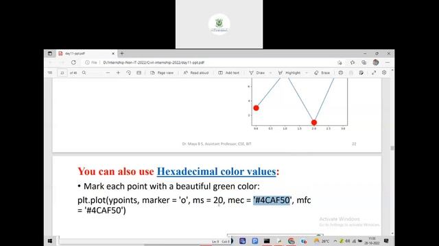Open the tab actions menu icon
439x246 pixels.
point(50,53)
